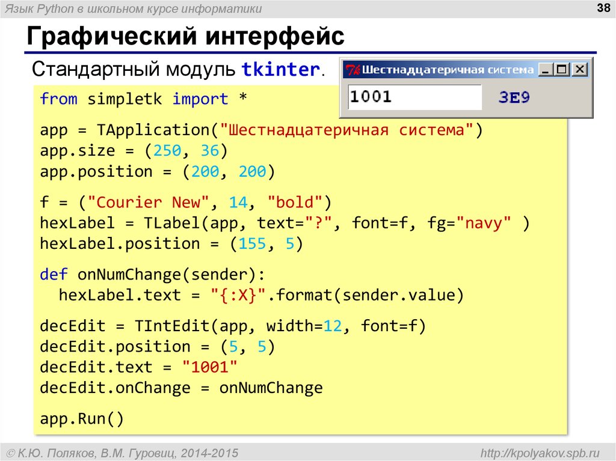Image resolution: width=616 pixels, height=461 pixels.
Task: Maximize the Шестнадцатеричная система window
Action: point(560,69)
